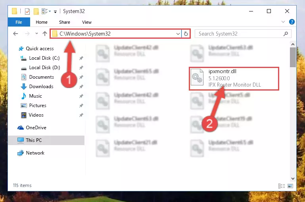305x202 pixels.
Task: Click the address bar path C:\Windows\System32
Action: tap(85, 34)
